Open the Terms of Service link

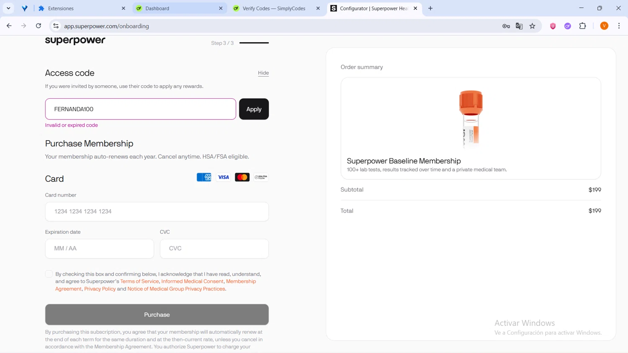139,281
